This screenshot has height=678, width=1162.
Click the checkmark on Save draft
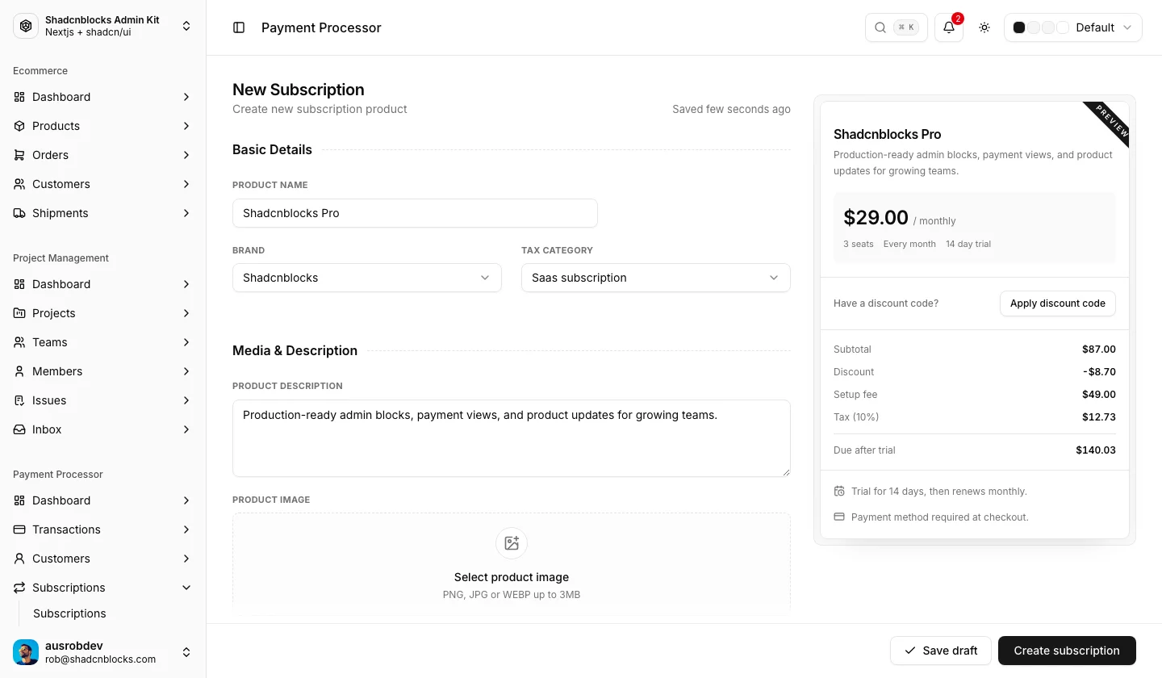point(910,651)
